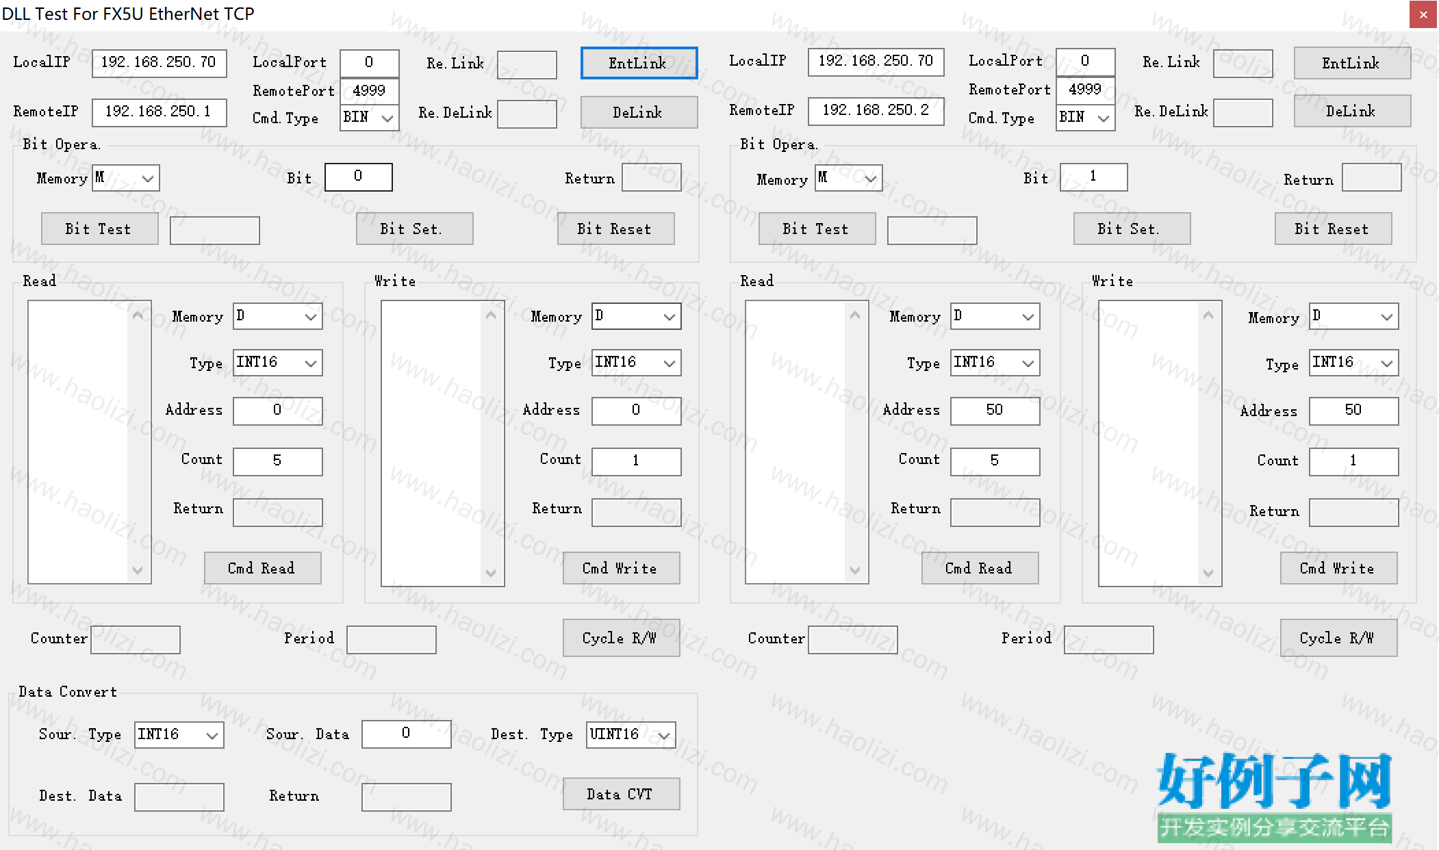1439x850 pixels.
Task: Focus RemotePort 4999 field for remote 192.168.250.2
Action: click(1085, 90)
